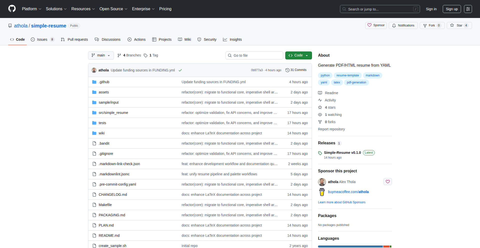Open the notifications bell on the repo
Screen dimensions: 480x248
403,25
